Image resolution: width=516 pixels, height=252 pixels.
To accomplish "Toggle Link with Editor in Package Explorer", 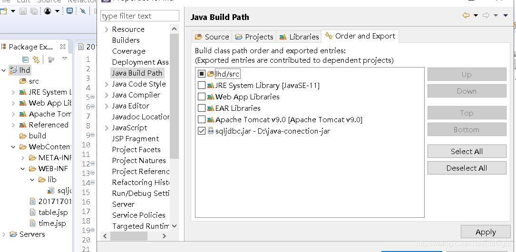I will [x=36, y=59].
